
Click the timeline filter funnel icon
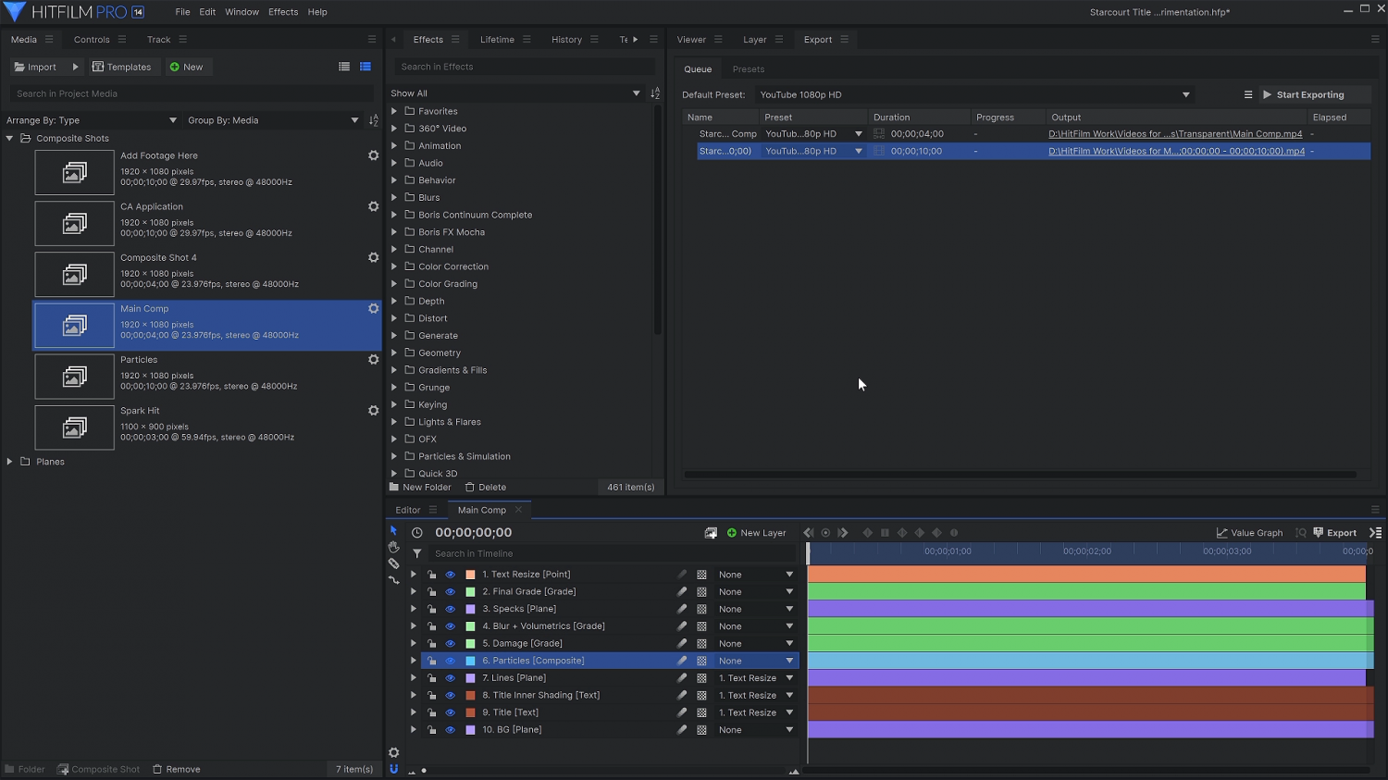417,553
